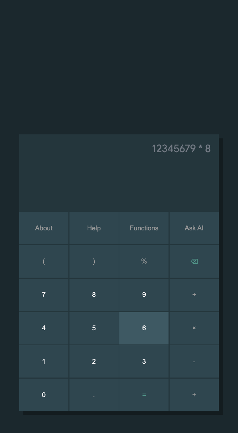Viewport: 238px width, 433px height.
Task: Show the Functions list
Action: [144, 228]
